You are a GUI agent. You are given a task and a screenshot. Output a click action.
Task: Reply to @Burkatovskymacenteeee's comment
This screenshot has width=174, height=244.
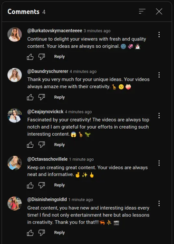coord(59,57)
